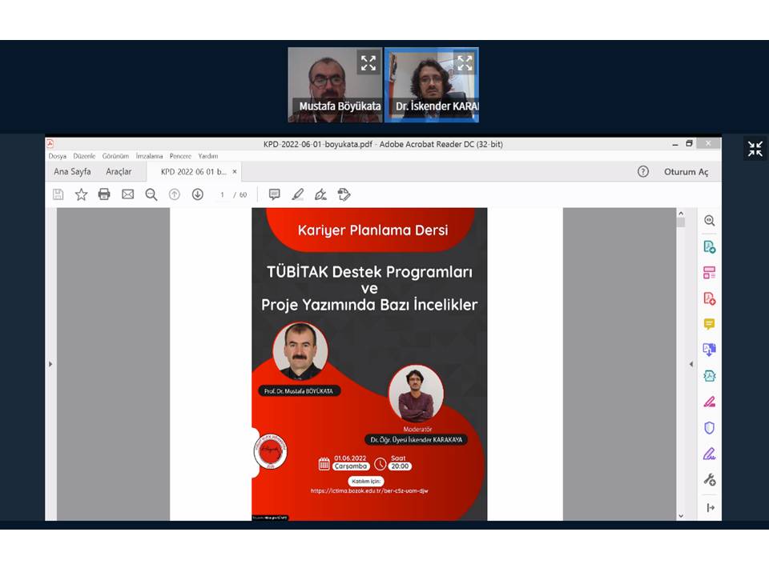Viewport: 769px width, 576px height.
Task: Open the Protect shield tool in sidebar
Action: pos(709,428)
